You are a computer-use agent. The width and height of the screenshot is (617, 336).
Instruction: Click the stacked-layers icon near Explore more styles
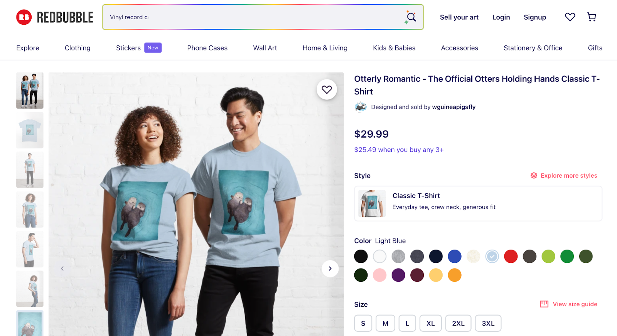(534, 175)
